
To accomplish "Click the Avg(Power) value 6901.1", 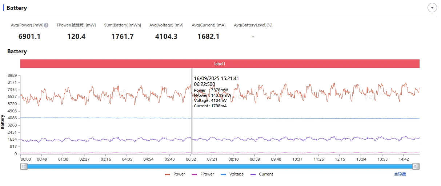I will tap(29, 37).
